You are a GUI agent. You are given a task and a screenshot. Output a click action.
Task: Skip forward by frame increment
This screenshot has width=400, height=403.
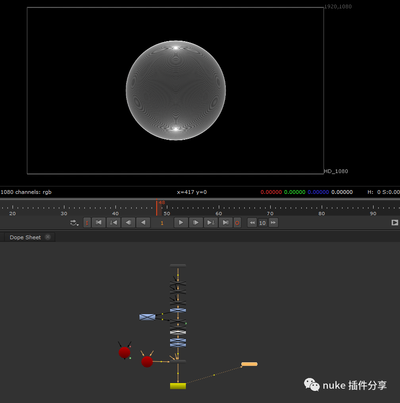(x=273, y=223)
